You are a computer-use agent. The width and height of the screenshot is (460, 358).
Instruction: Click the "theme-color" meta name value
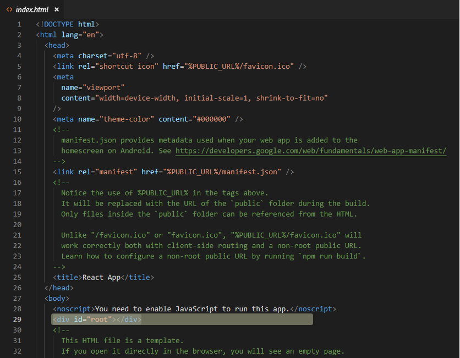pos(127,119)
